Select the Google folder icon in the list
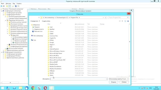The image size is (161, 90). [x=49, y=42]
